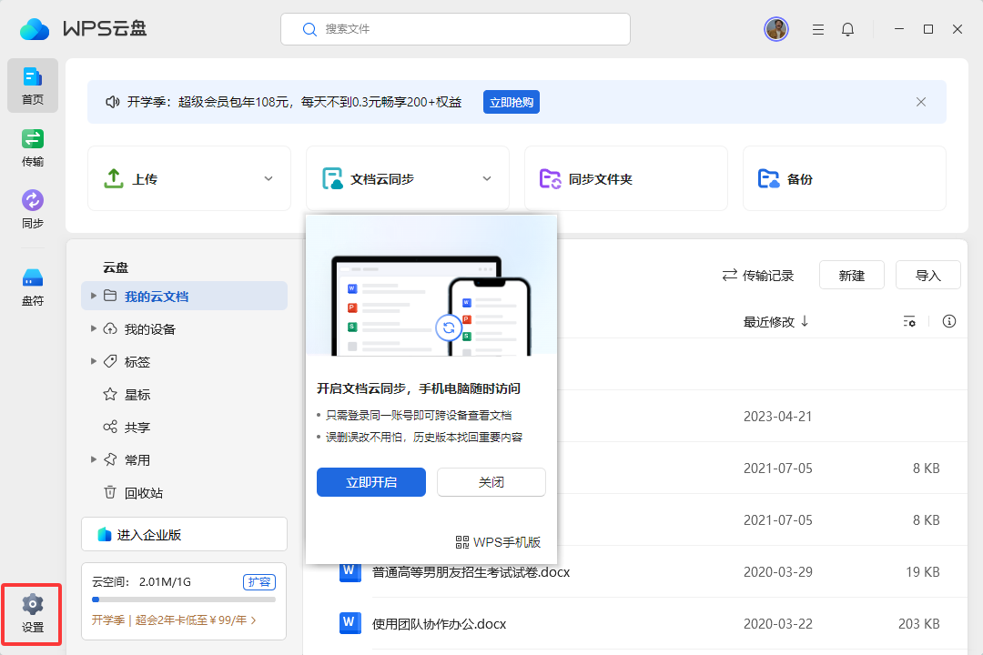Expand the 上传 upload dropdown arrow

(269, 178)
